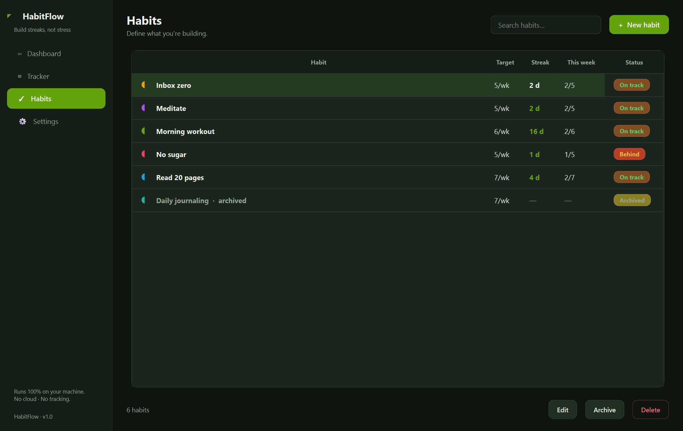Create a New habit
The height and width of the screenshot is (431, 683).
pyautogui.click(x=639, y=25)
